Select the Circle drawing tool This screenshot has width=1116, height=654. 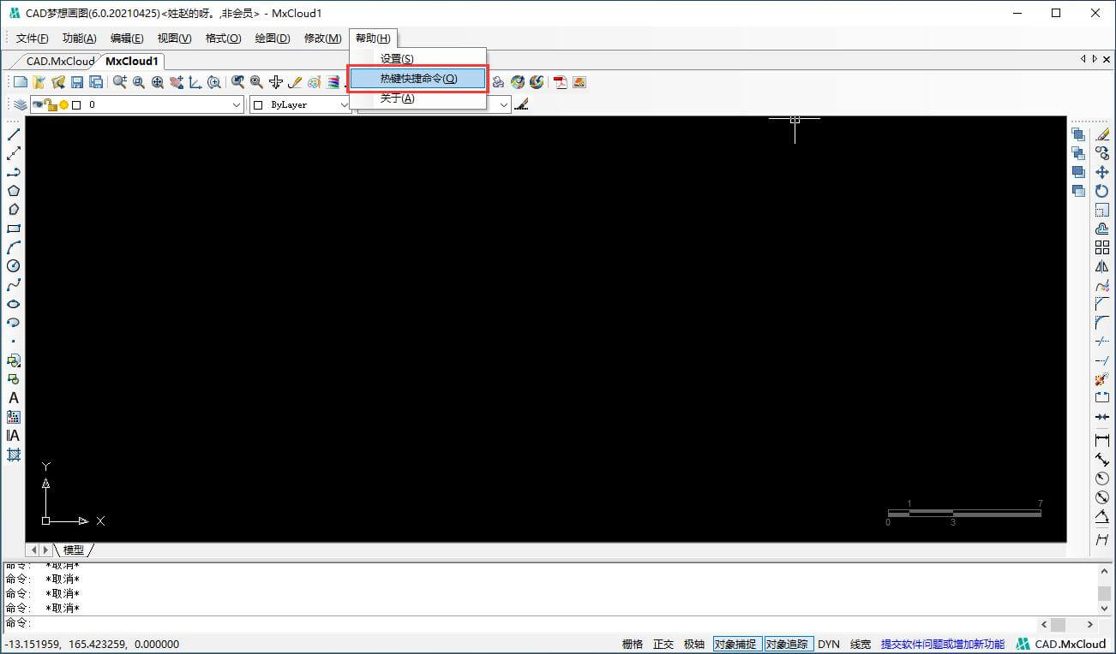pos(14,266)
